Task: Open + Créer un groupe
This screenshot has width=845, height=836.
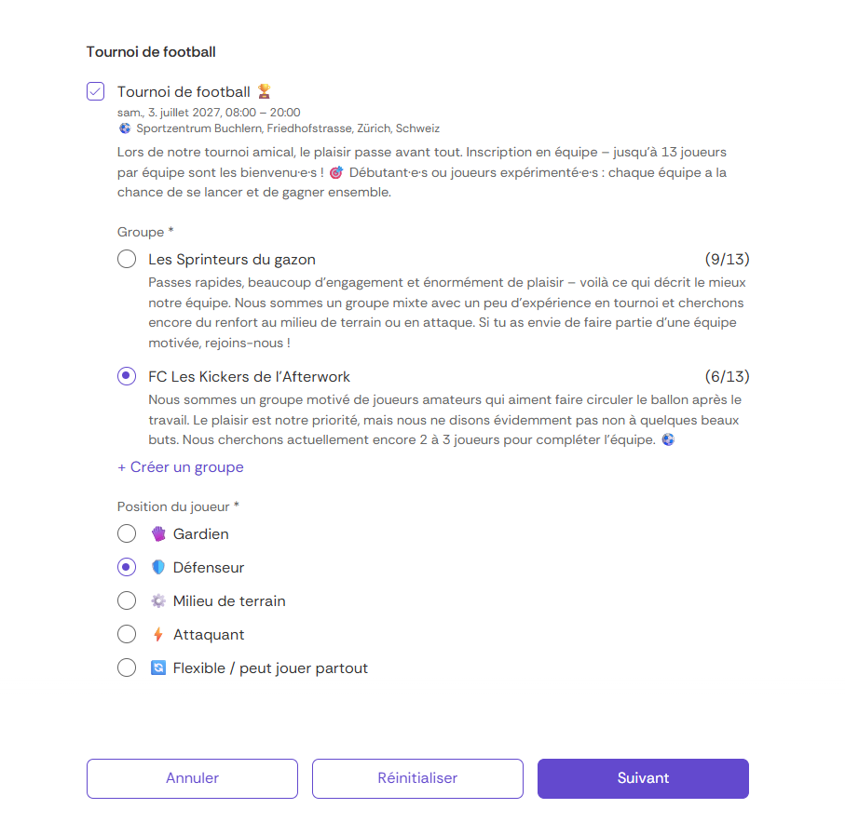Action: pyautogui.click(x=180, y=466)
